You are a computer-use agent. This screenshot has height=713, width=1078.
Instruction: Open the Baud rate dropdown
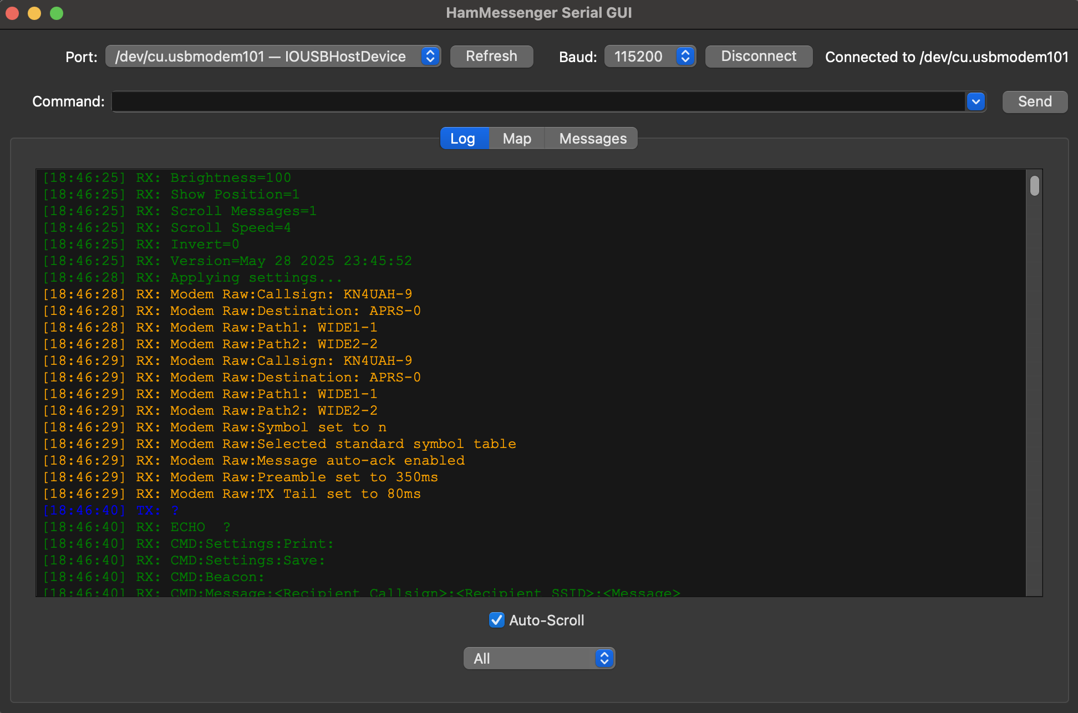click(650, 57)
